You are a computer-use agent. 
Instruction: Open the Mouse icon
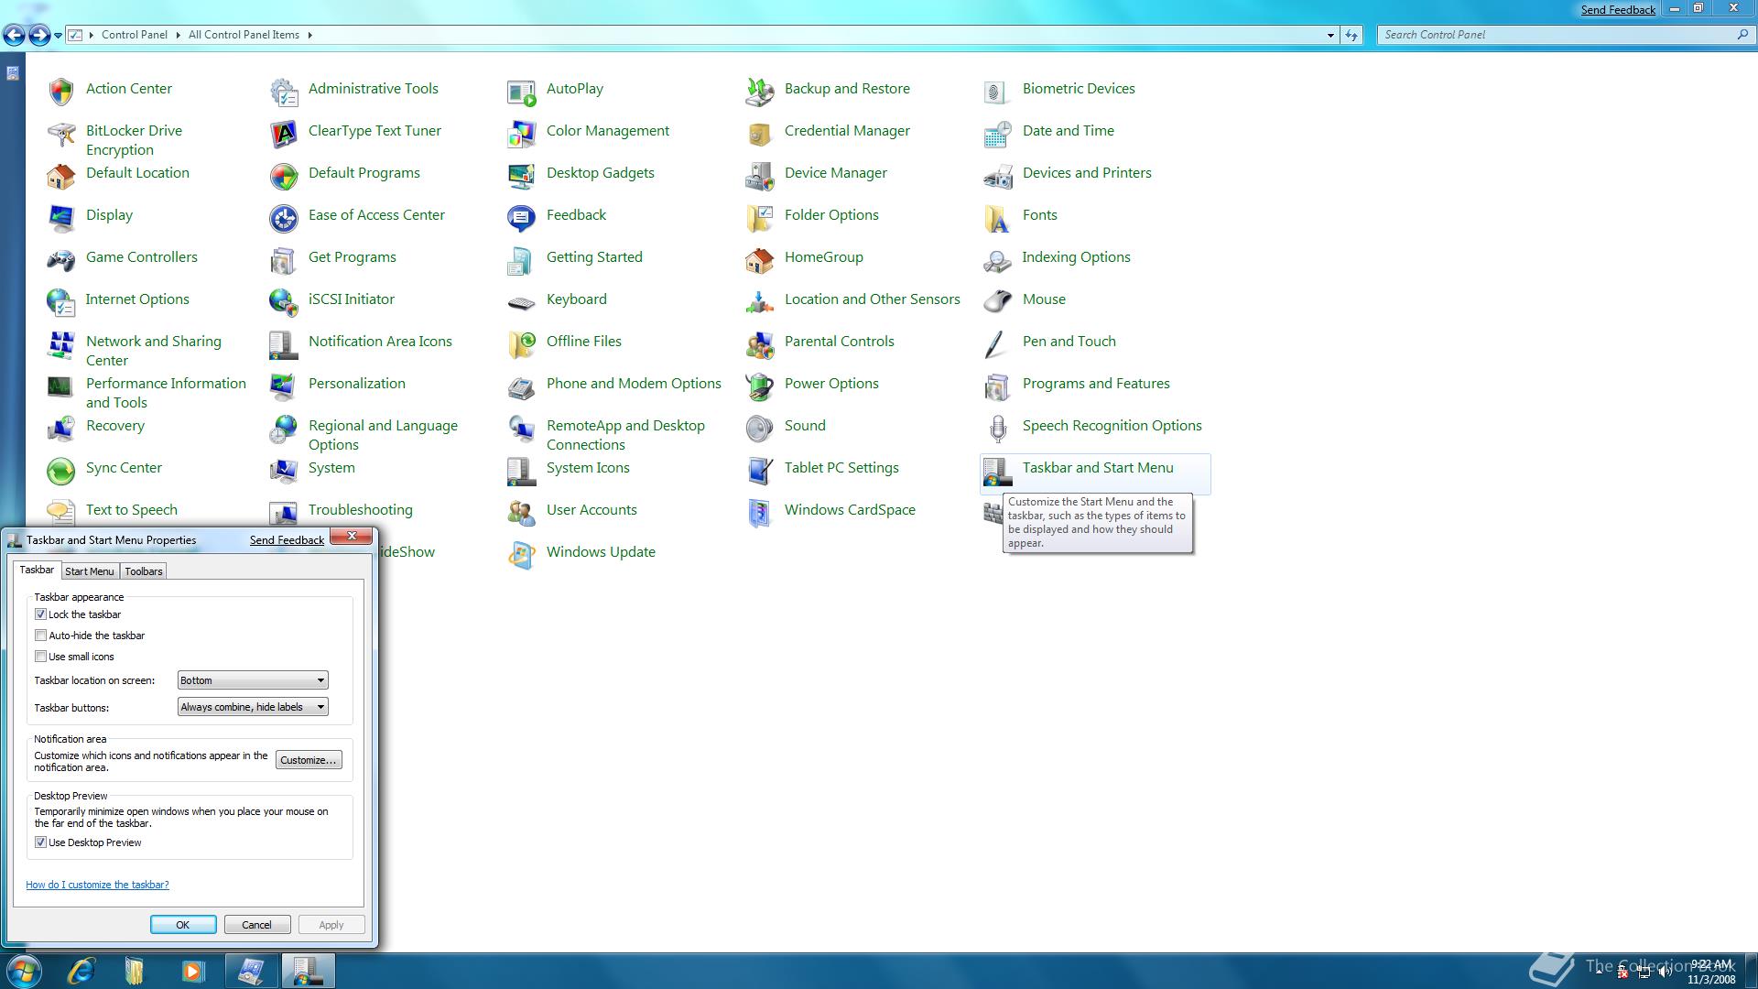(998, 302)
